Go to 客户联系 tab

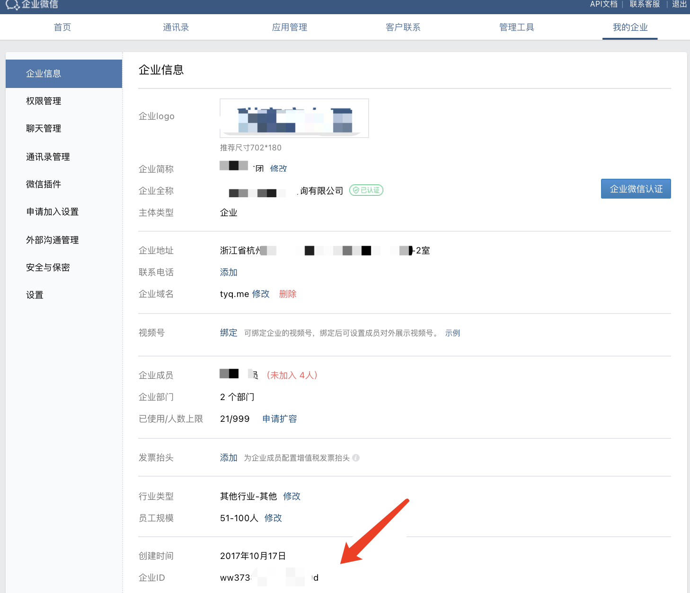click(x=403, y=27)
